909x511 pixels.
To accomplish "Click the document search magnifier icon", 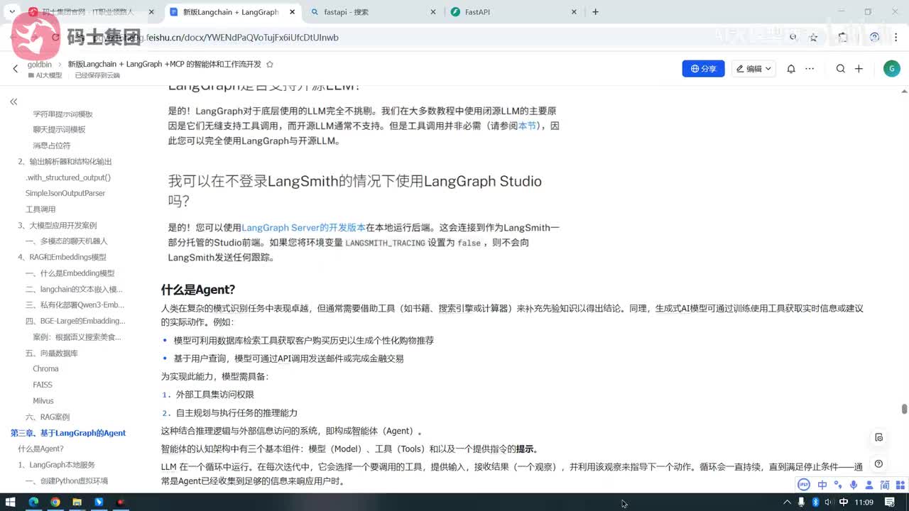I will click(x=841, y=69).
